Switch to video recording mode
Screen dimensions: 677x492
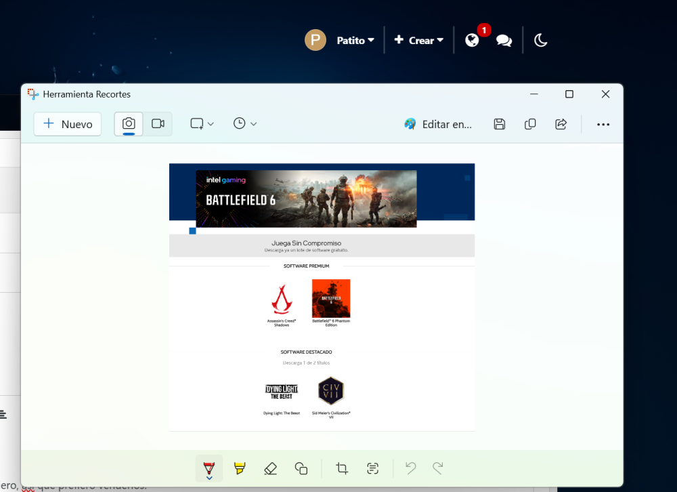(x=158, y=124)
